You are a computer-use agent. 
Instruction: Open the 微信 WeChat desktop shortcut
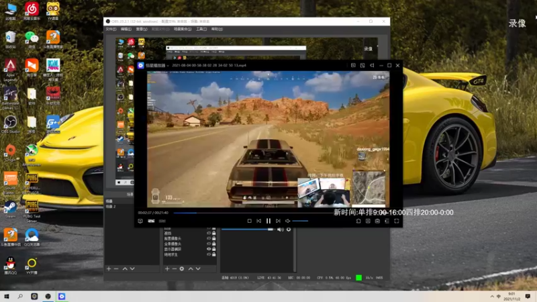click(32, 40)
